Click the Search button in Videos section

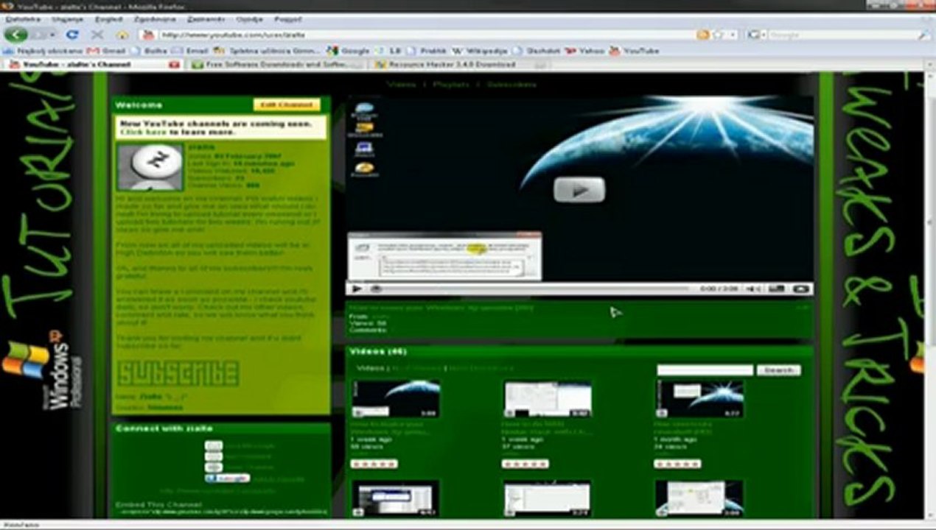tap(778, 370)
